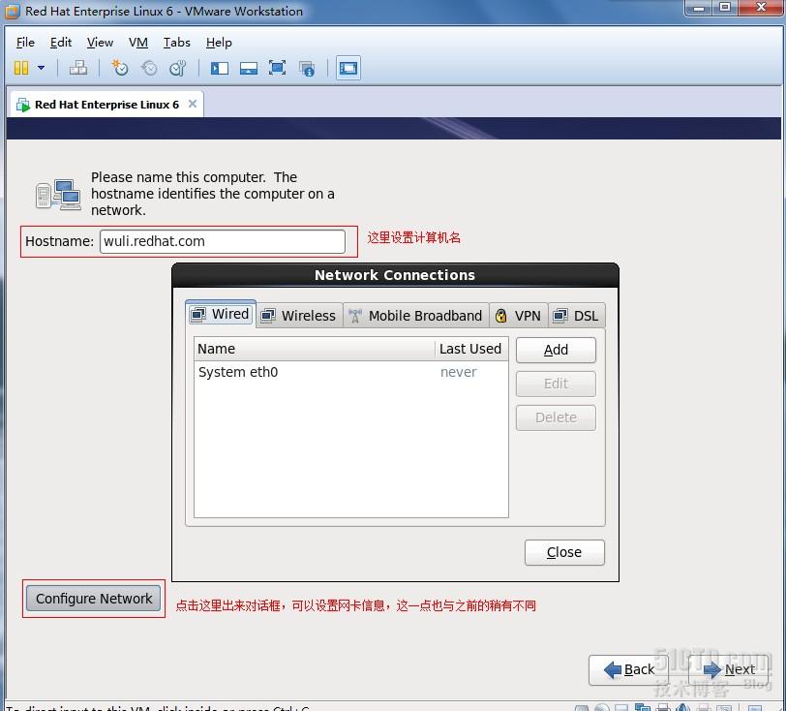
Task: Enter full screen mode icon
Action: pos(277,68)
